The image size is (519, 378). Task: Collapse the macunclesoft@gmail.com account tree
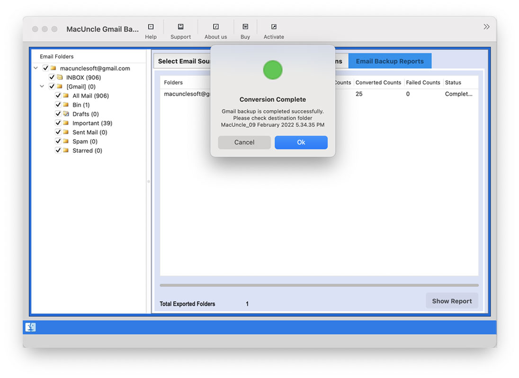(x=35, y=68)
